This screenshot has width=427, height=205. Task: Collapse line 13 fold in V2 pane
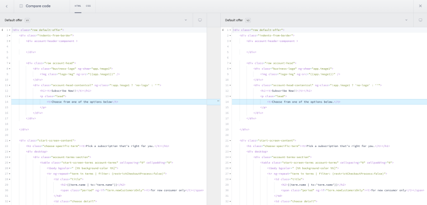coord(230,96)
